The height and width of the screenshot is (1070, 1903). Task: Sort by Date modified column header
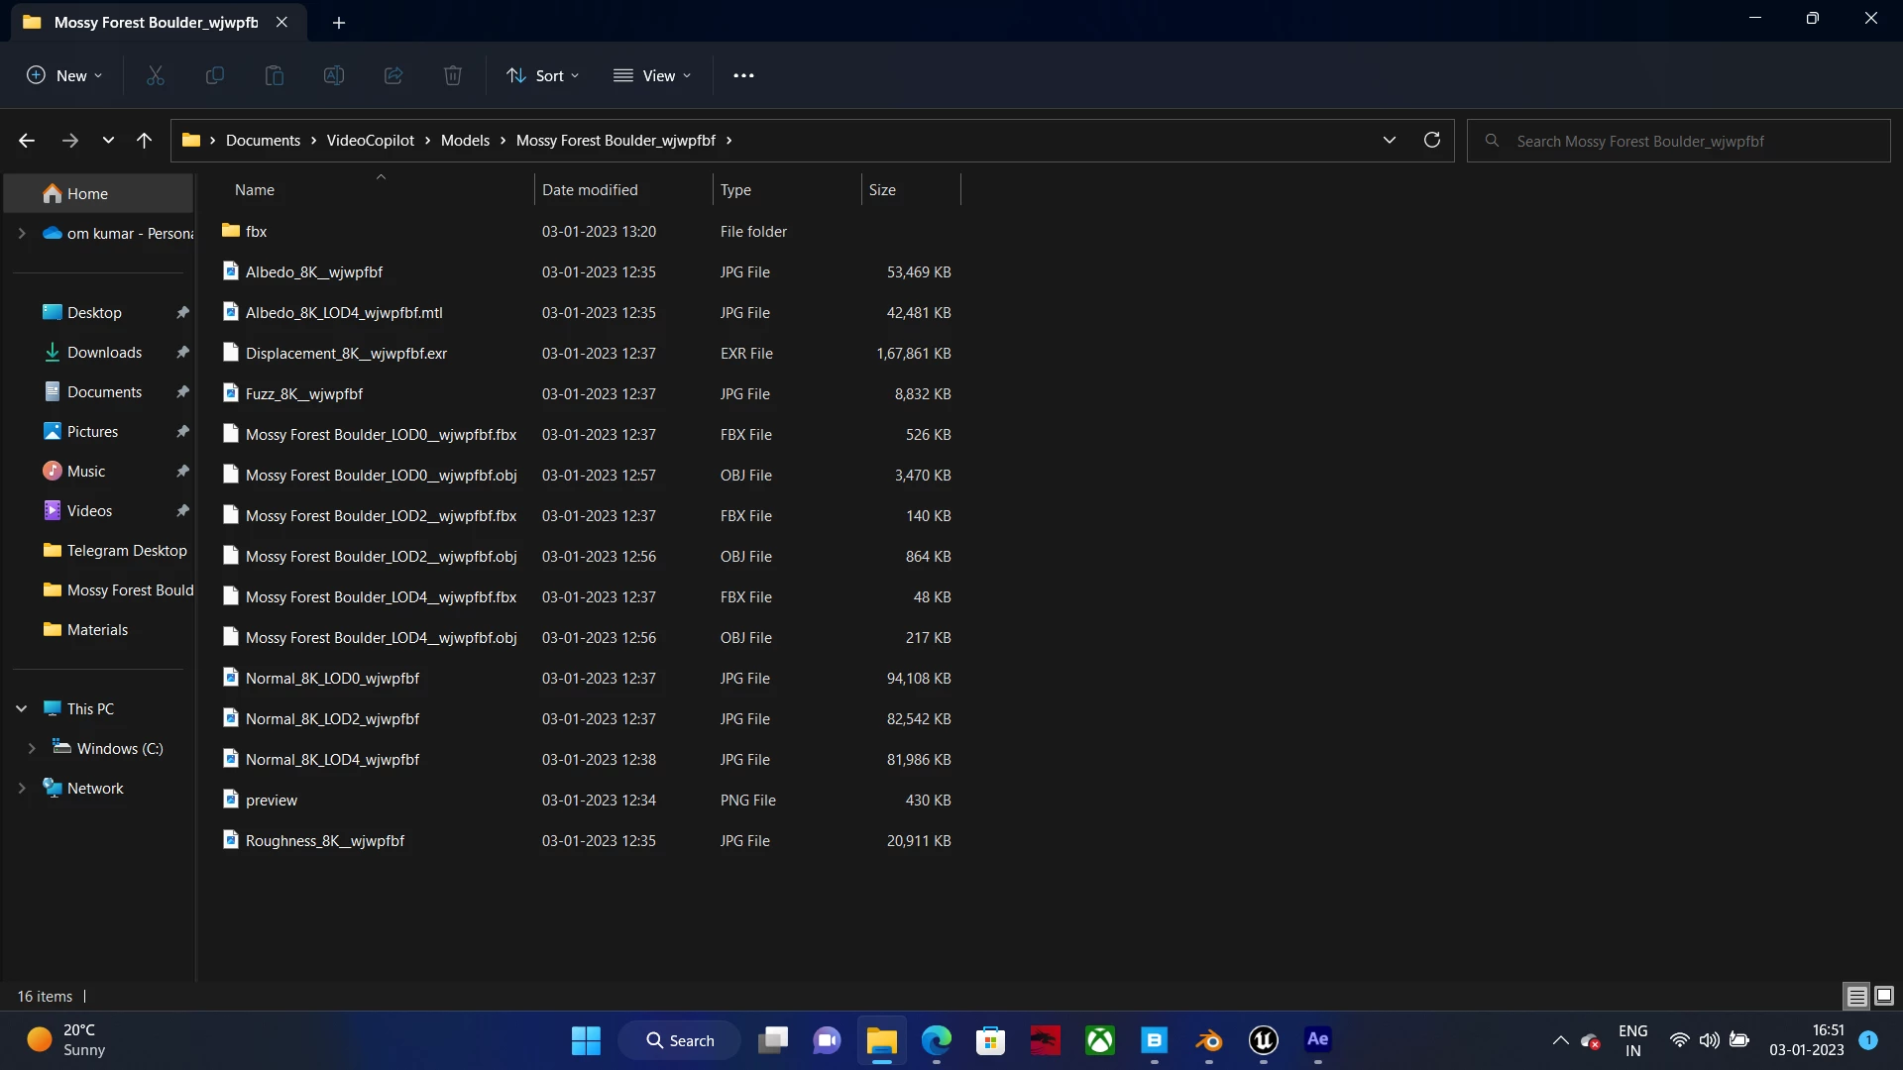click(590, 189)
